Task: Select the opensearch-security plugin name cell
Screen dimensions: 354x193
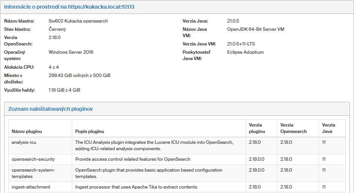Action: [x=33, y=159]
